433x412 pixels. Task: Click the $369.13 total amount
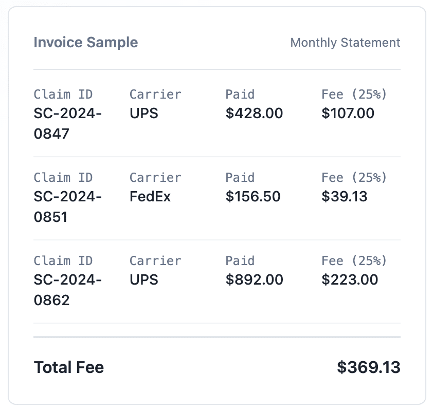click(368, 367)
